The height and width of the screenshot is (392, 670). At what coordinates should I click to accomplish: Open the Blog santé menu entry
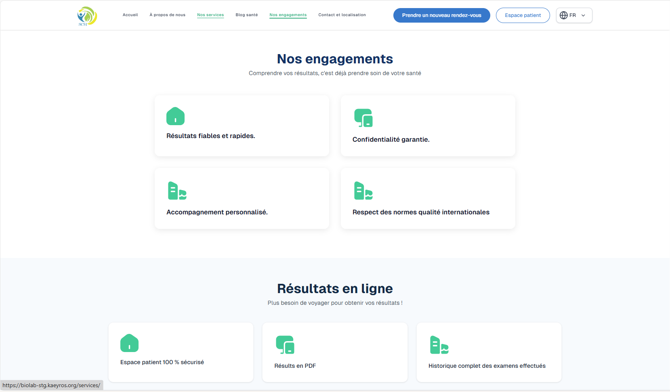click(246, 15)
